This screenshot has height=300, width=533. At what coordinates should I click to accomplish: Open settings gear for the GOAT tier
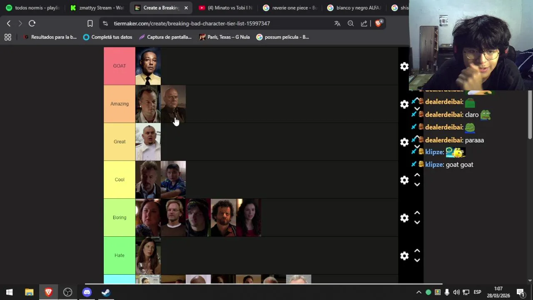[404, 66]
